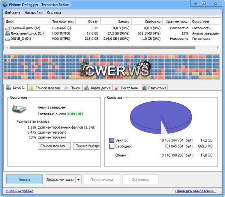The width and height of the screenshot is (225, 197).
Task: Click the Занято purple color swatch
Action: tap(112, 140)
